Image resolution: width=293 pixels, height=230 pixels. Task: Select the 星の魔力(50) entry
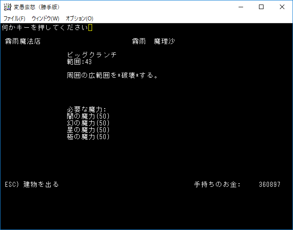pos(88,130)
